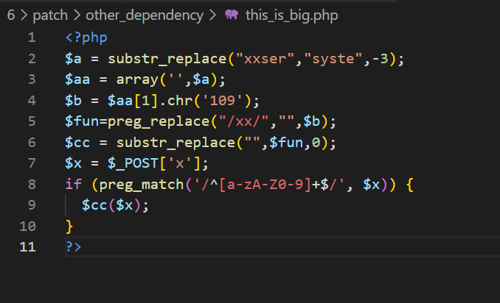The height and width of the screenshot is (303, 500).
Task: Expand chevron after other_dependency breadcrumb
Action: pyautogui.click(x=212, y=15)
